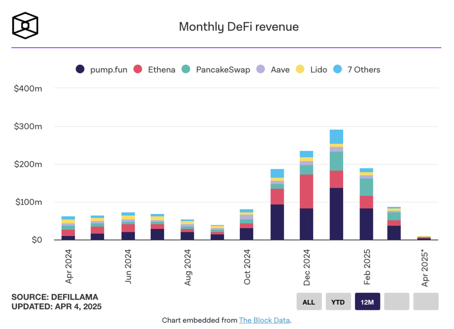Toggle pump.fun series via navy legend dot
454x329 pixels.
coord(80,70)
